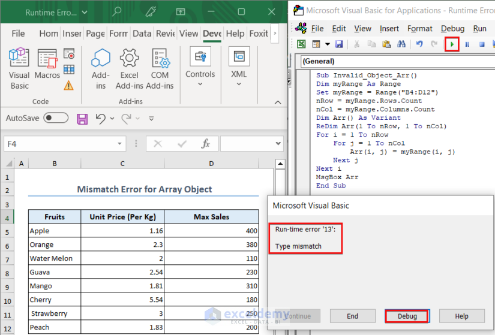This screenshot has height=335, width=495.
Task: Click the pen icon in Excel title bar
Action: (x=151, y=11)
